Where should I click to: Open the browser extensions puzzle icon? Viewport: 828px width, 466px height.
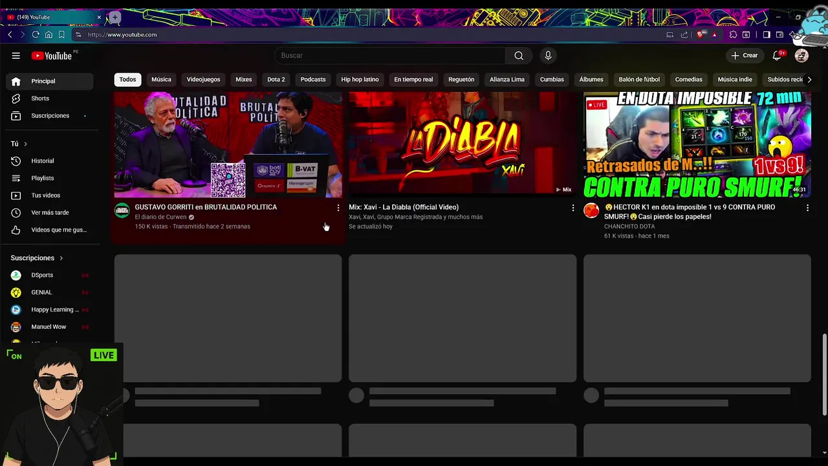pos(733,34)
